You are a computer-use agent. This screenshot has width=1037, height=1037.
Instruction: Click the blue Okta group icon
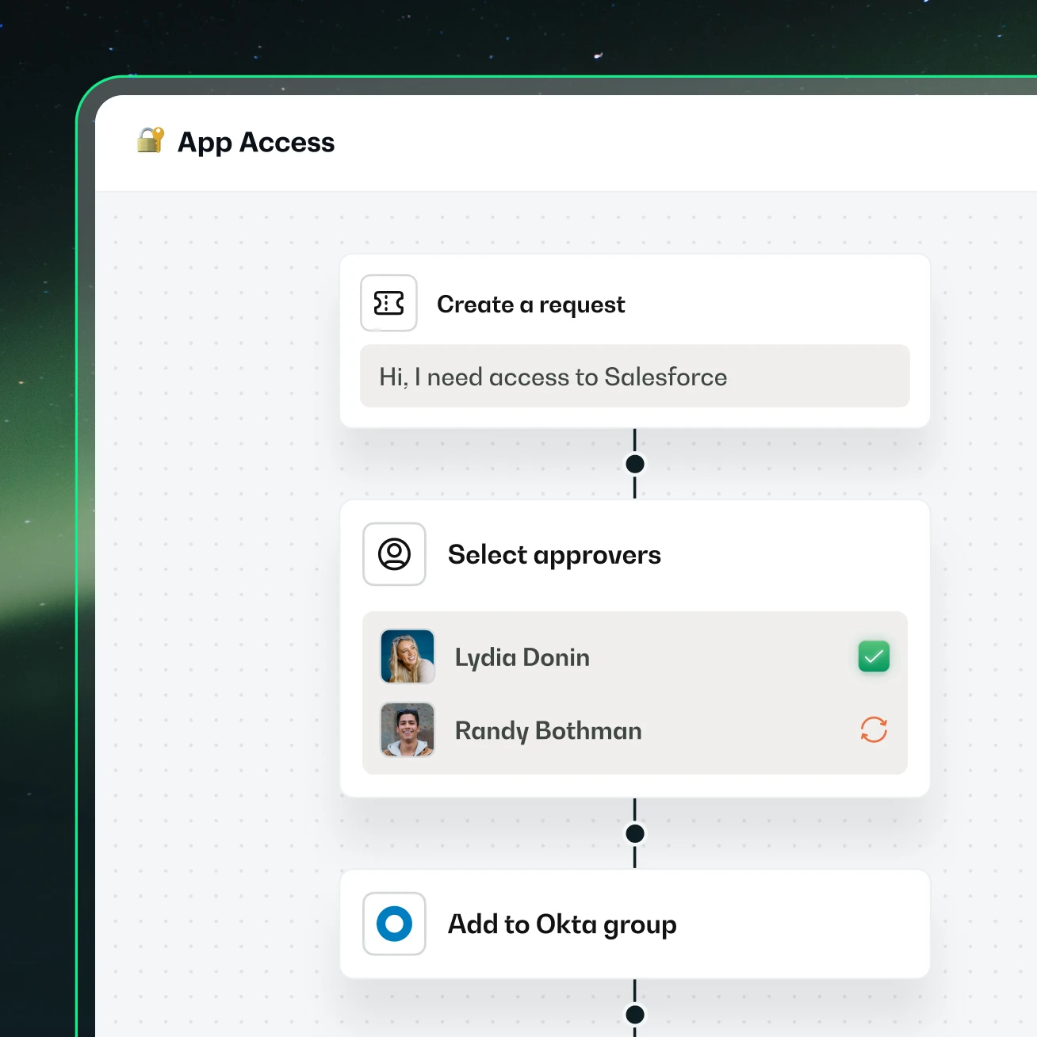394,924
